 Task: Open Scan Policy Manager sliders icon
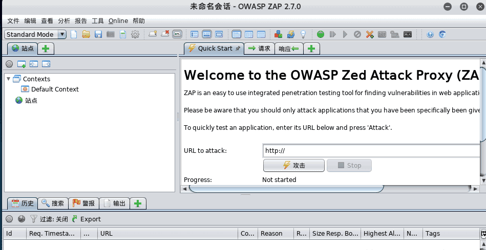[382, 34]
